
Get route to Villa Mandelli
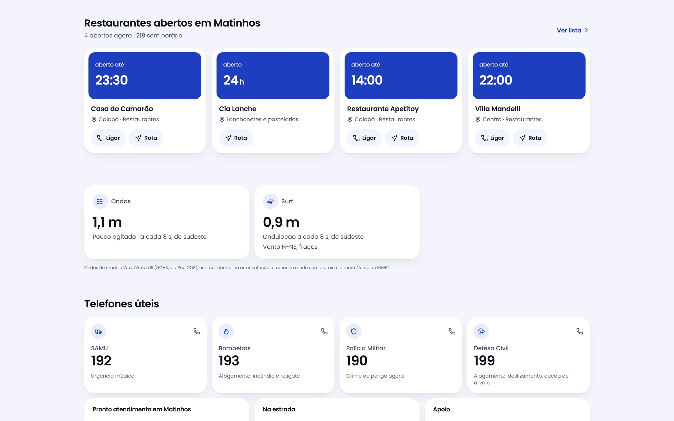pos(530,138)
